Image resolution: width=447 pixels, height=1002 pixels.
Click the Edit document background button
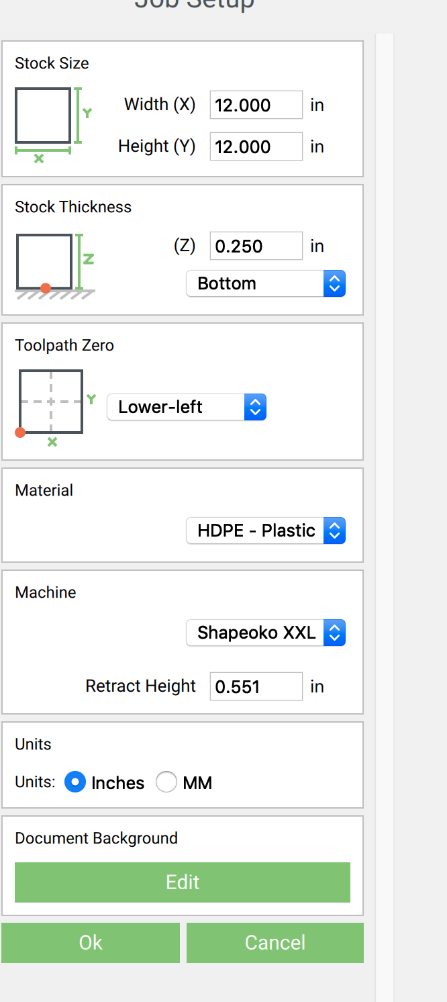pos(183,882)
